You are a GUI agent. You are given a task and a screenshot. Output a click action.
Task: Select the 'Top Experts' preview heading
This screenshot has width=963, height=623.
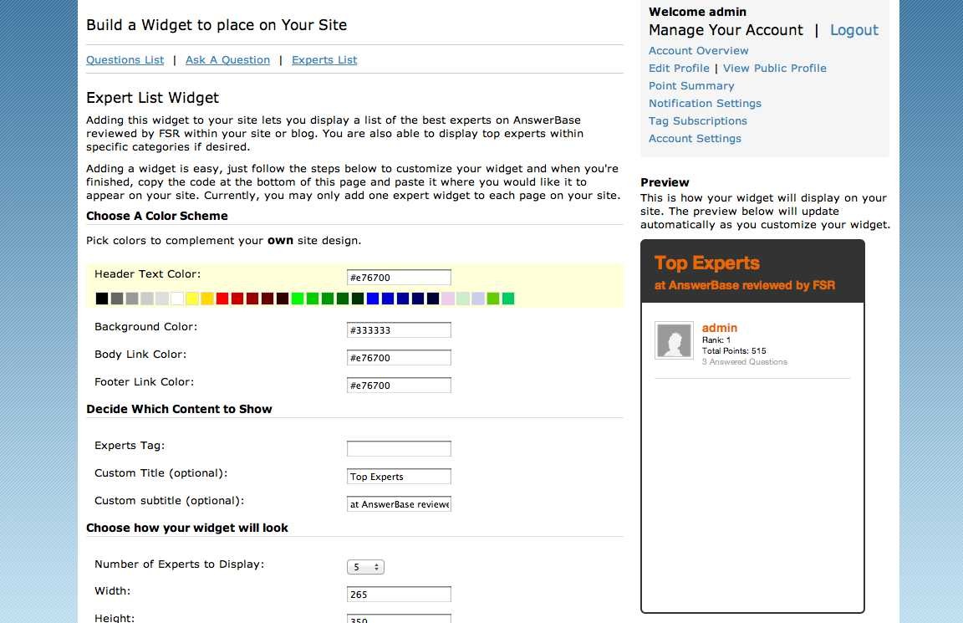pos(707,263)
